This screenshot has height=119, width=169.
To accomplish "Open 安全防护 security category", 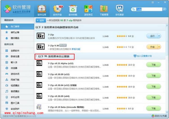I will (x=17, y=109).
